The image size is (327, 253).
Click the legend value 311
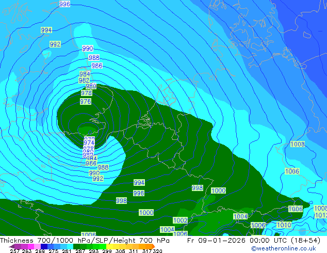point(133,251)
